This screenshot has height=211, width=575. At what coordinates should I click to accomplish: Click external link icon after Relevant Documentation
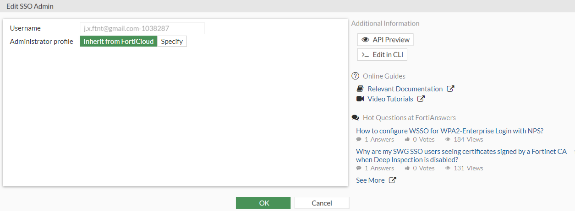[450, 89]
